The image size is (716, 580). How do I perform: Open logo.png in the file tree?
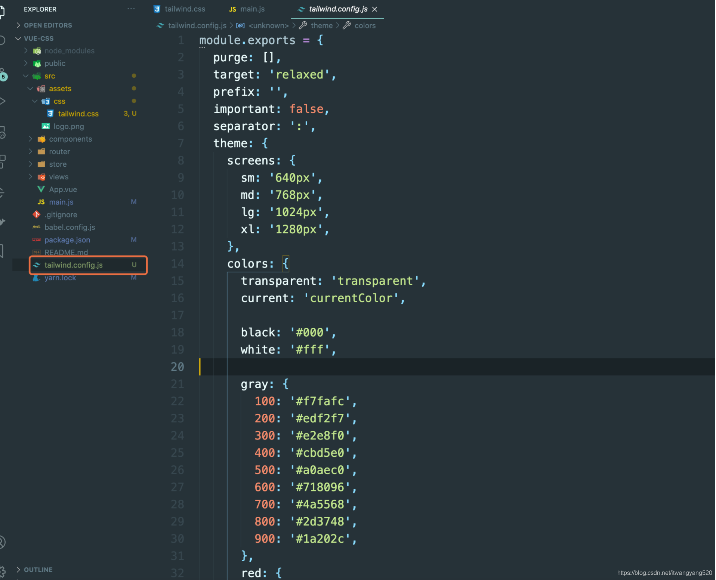[69, 126]
